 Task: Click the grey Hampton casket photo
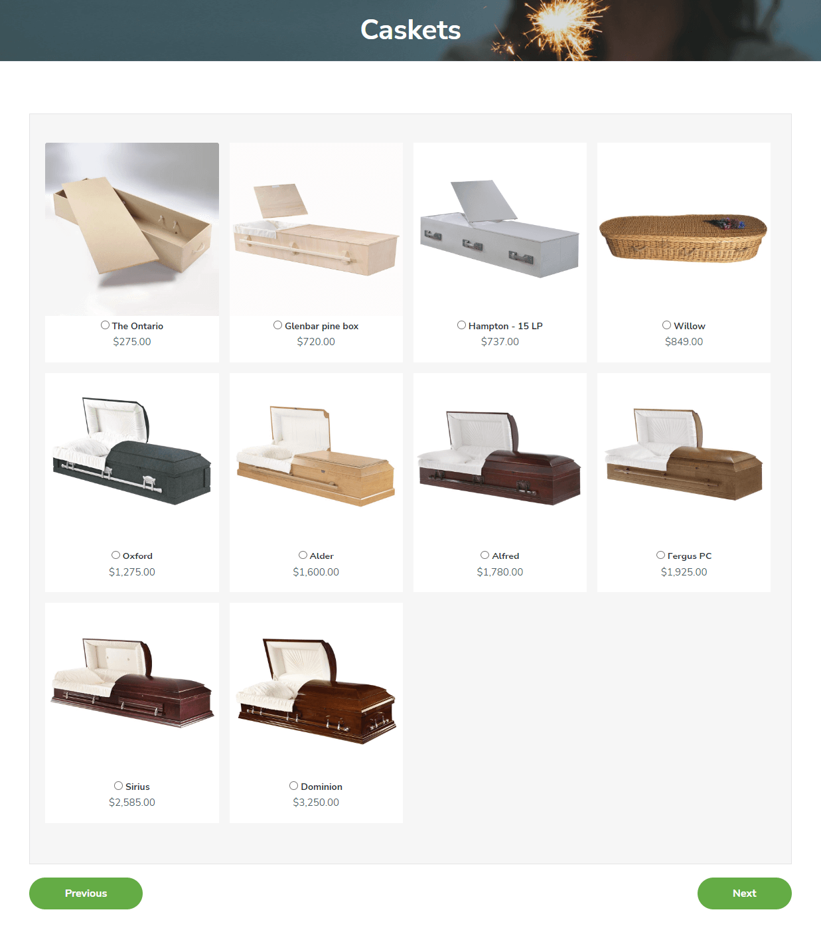[500, 229]
